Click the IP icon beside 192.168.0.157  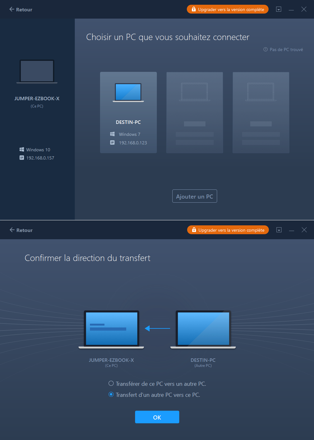tap(22, 158)
